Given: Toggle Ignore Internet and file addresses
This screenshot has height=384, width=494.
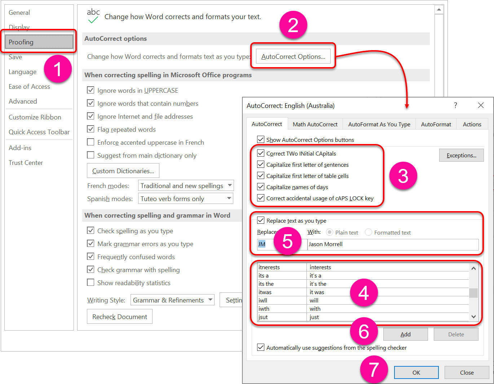Looking at the screenshot, I should [x=91, y=116].
